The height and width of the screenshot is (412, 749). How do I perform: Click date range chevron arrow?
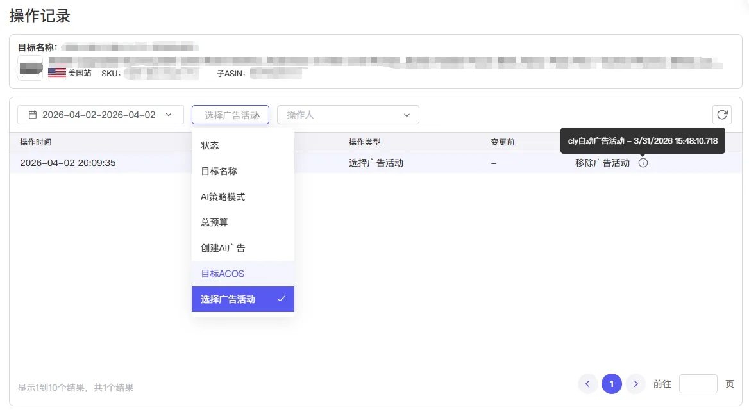coord(169,115)
